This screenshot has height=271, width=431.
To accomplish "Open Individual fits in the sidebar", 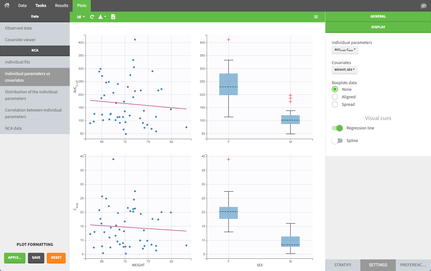I will (x=18, y=62).
